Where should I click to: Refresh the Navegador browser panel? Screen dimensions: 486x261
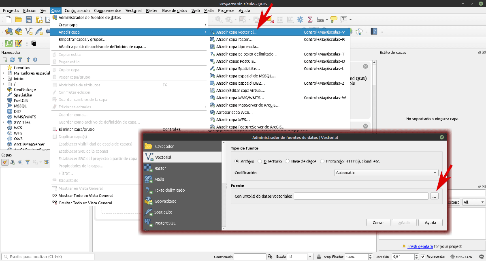[12, 60]
